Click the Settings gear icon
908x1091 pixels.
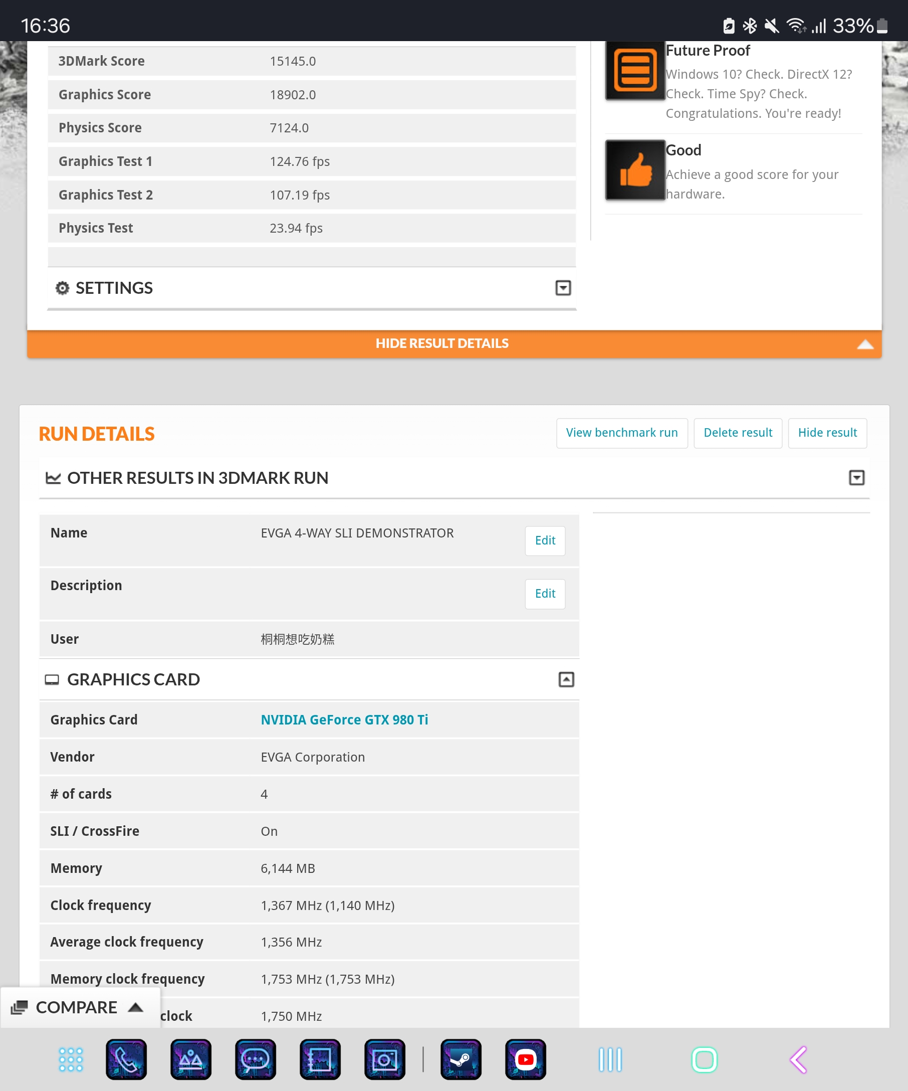coord(62,288)
